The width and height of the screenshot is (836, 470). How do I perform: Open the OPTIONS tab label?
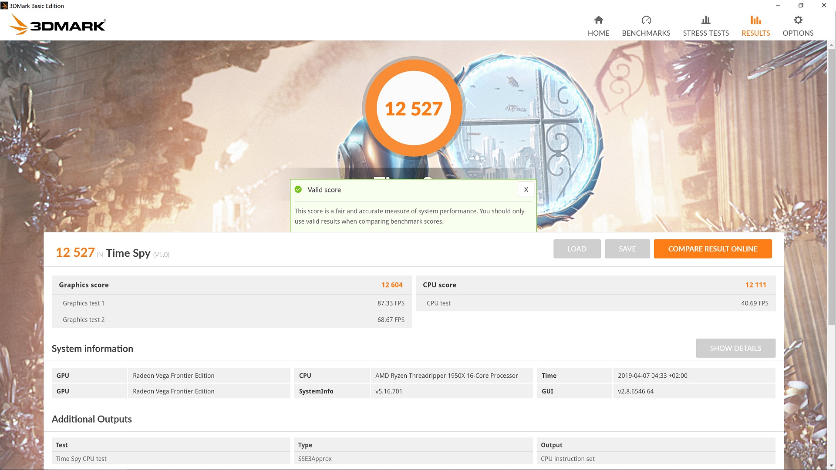(798, 33)
